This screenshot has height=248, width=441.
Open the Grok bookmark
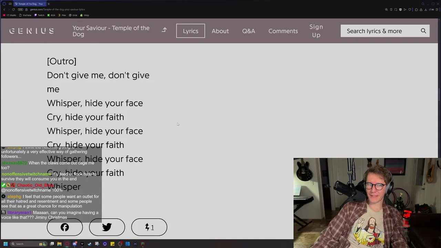tap(73, 15)
